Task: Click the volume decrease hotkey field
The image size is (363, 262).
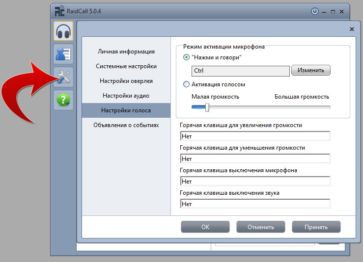Action: point(255,158)
